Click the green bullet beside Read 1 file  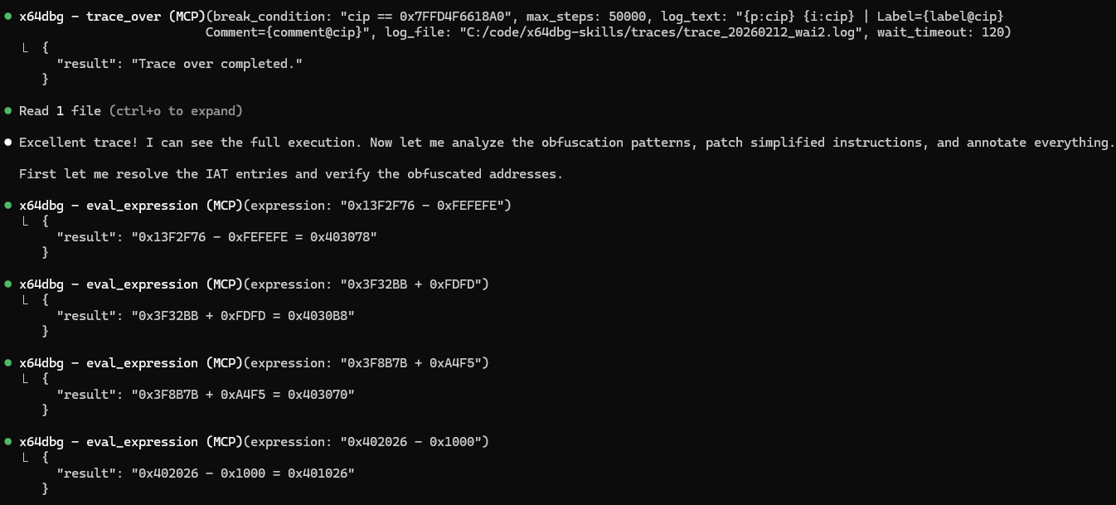(7, 111)
